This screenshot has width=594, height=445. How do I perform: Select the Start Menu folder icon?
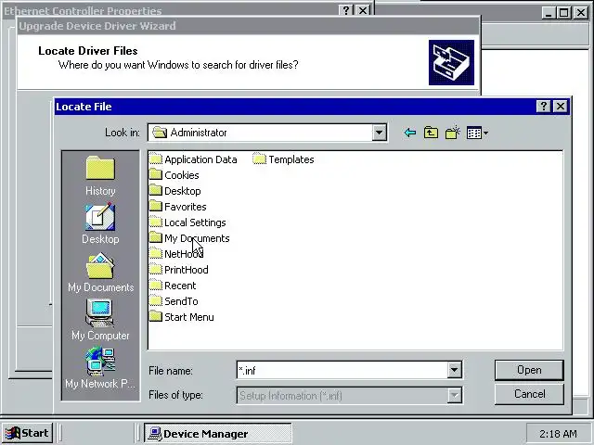point(155,317)
